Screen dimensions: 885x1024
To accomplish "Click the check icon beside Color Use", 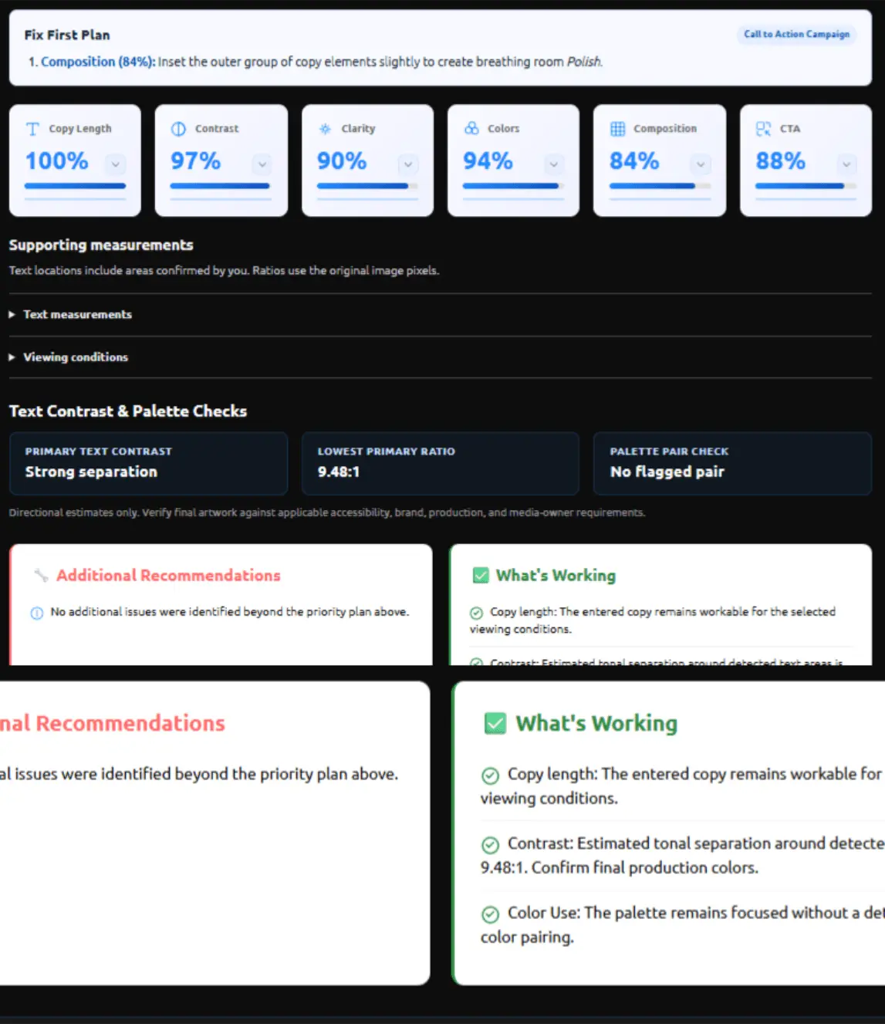I will point(490,914).
